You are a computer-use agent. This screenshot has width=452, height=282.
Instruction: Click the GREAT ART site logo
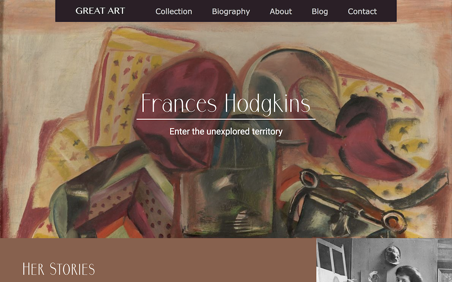pos(100,11)
